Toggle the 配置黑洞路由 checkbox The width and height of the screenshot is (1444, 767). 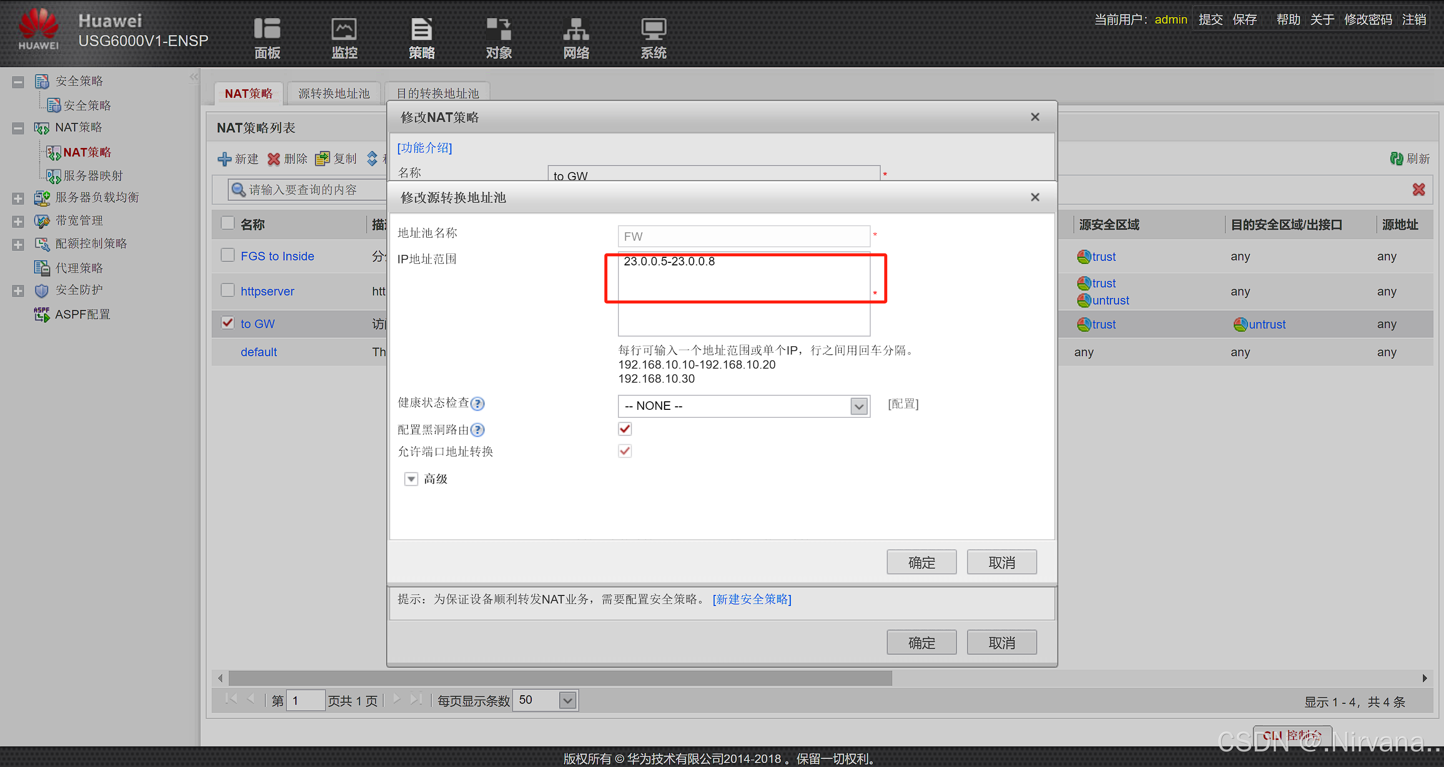pyautogui.click(x=625, y=429)
